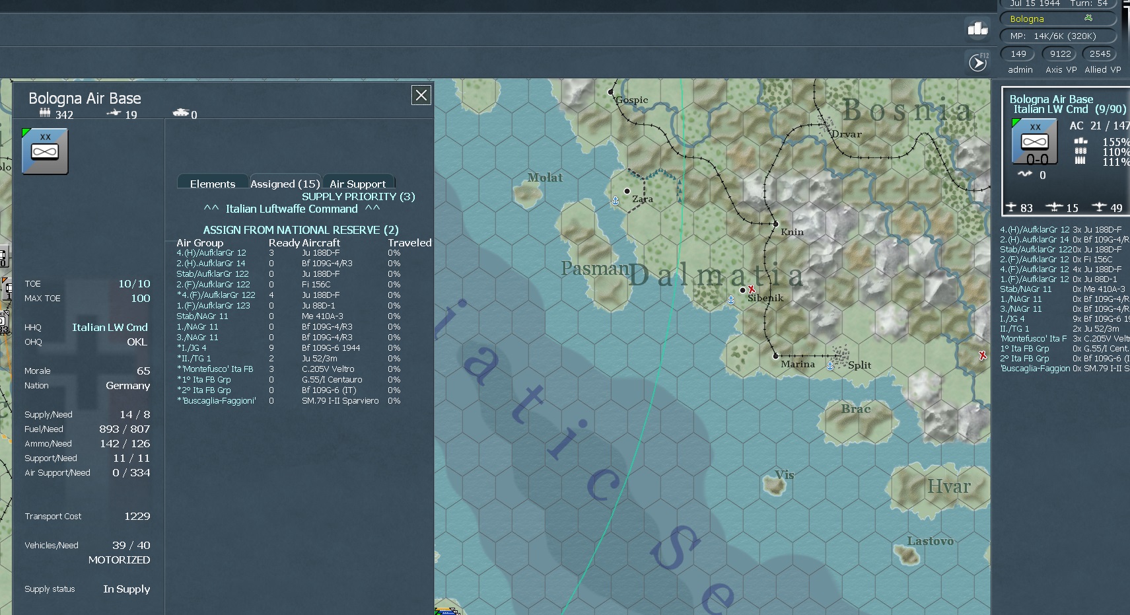The height and width of the screenshot is (615, 1130).
Task: Switch to the Assigned (15) tab
Action: click(285, 183)
